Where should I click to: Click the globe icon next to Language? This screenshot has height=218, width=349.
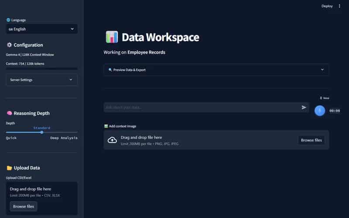point(8,20)
